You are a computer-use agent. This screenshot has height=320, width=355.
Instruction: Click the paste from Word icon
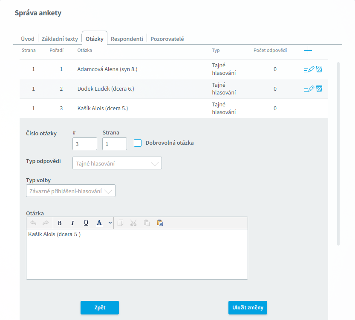tap(160, 223)
